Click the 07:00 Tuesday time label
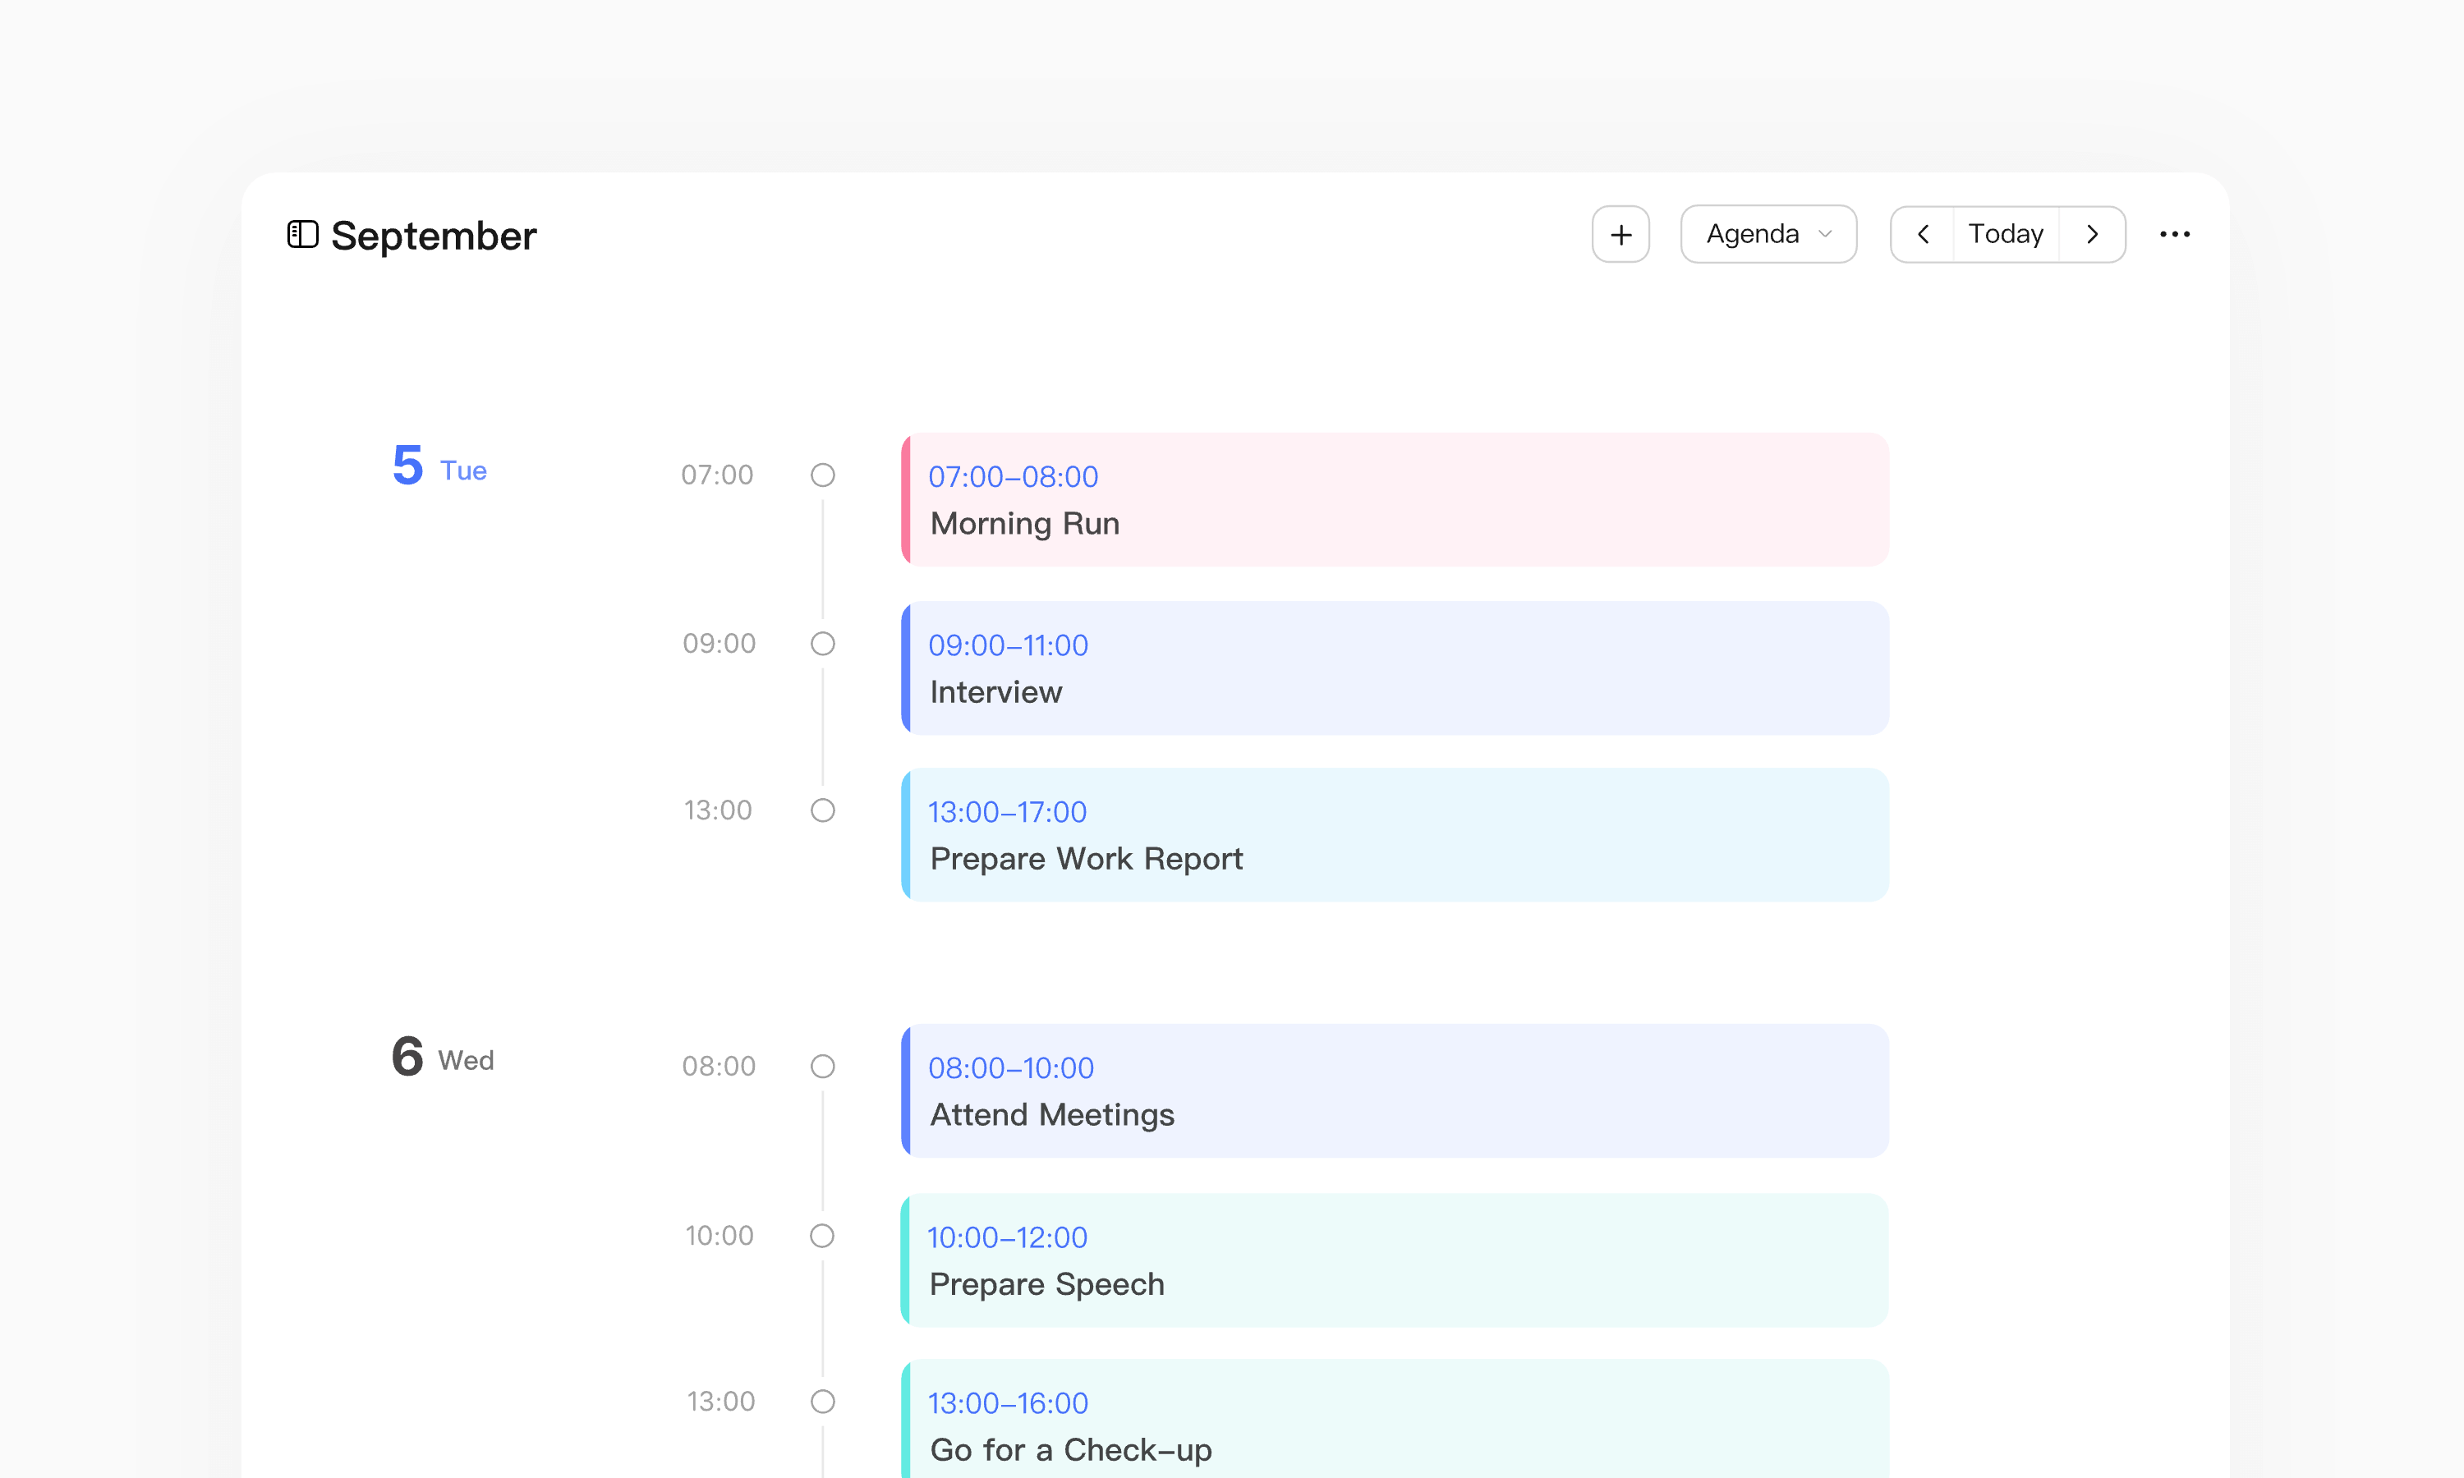 [x=717, y=475]
